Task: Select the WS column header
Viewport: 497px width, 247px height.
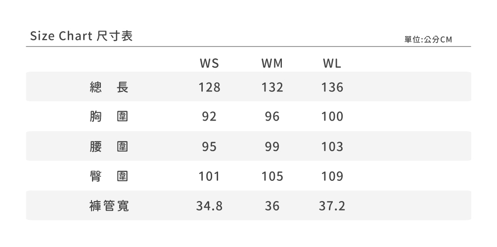Action: tap(209, 64)
